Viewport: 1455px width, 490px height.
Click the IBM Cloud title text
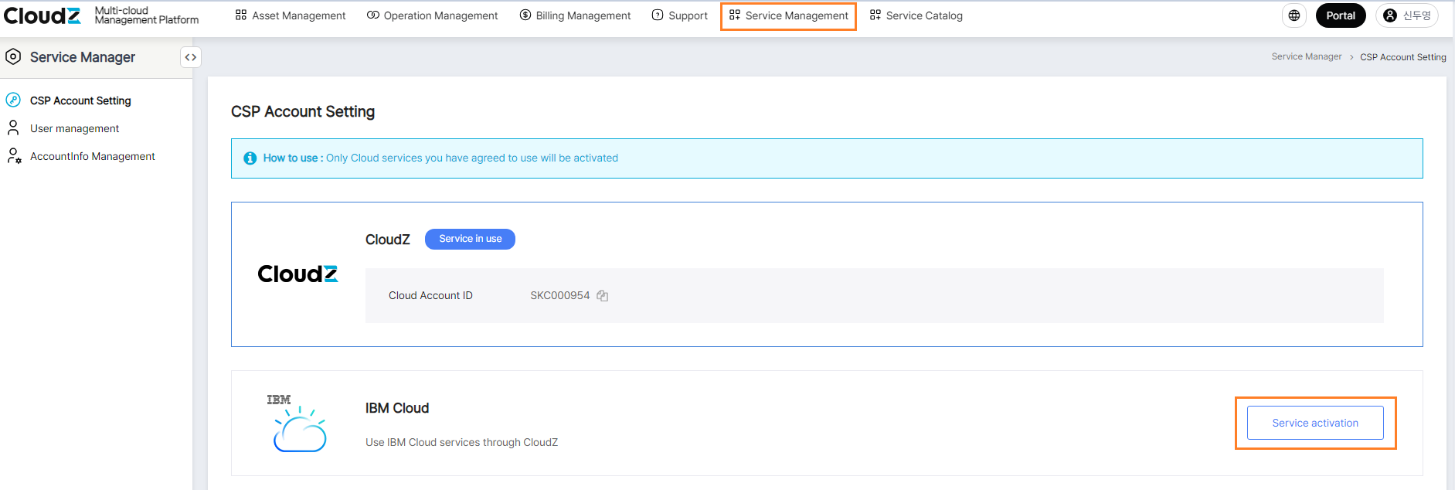(397, 408)
